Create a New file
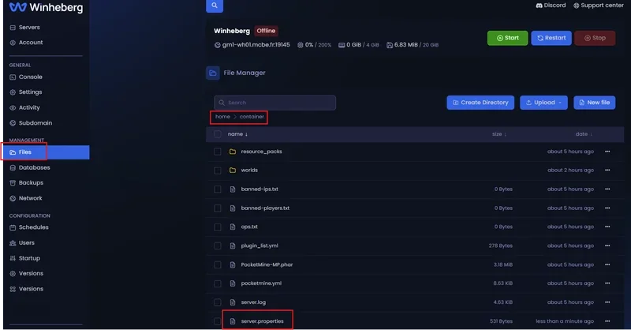631x330 pixels. click(x=595, y=103)
